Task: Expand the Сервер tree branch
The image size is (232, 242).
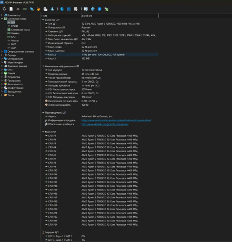Action: [x=2, y=55]
